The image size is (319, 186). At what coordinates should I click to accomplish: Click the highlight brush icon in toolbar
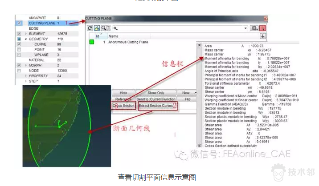pos(97,28)
